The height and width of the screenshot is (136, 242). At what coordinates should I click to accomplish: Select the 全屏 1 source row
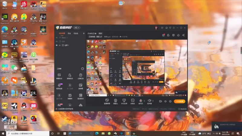pos(70,45)
